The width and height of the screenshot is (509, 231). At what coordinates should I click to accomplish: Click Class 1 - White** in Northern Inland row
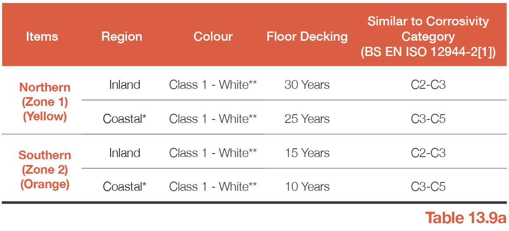213,85
